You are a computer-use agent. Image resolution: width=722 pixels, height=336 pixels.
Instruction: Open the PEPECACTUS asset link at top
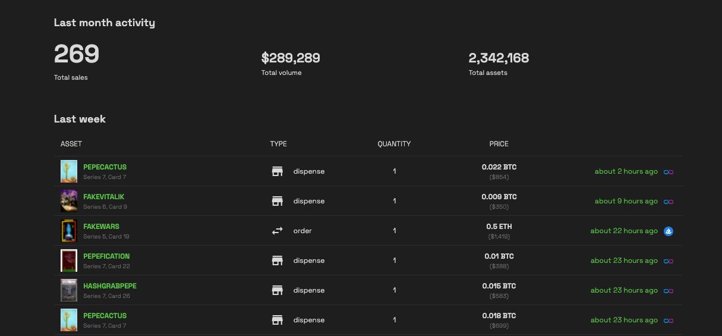105,167
